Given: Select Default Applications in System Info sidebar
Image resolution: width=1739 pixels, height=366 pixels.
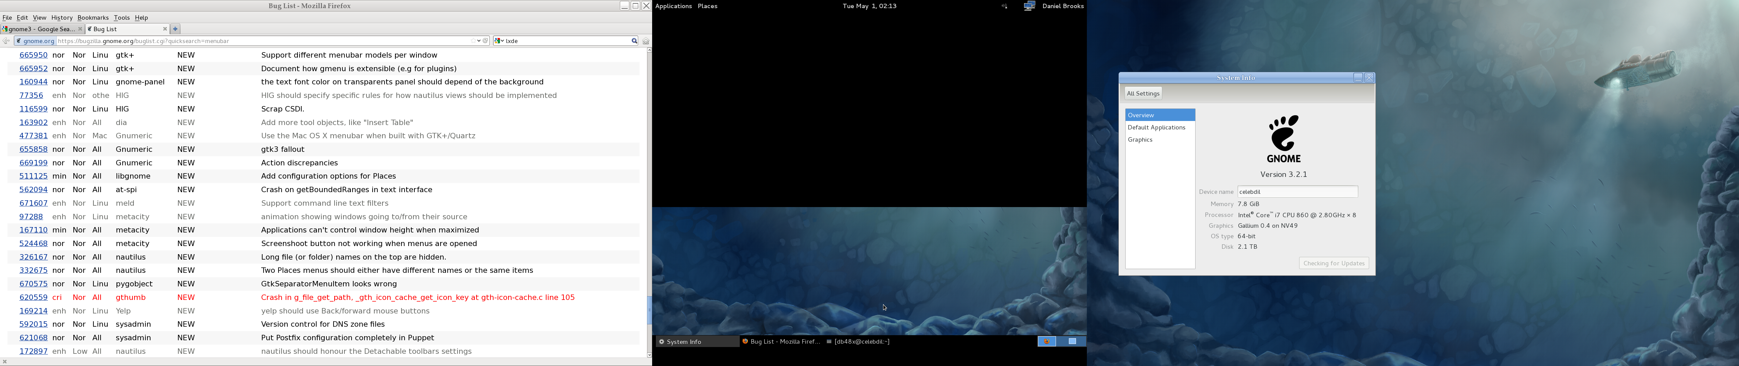Looking at the screenshot, I should click(1160, 127).
